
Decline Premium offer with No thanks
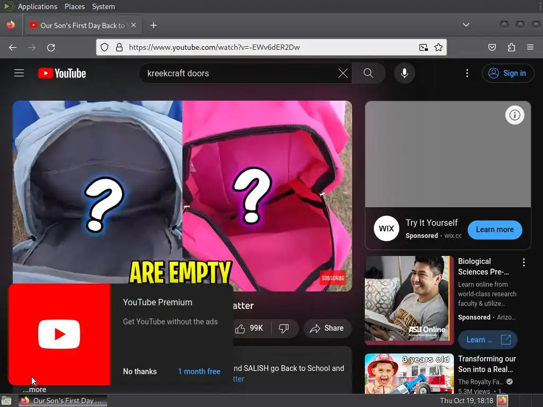pos(140,371)
